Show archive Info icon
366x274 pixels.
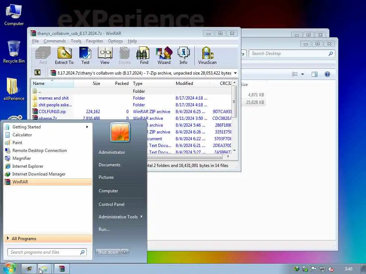click(183, 55)
